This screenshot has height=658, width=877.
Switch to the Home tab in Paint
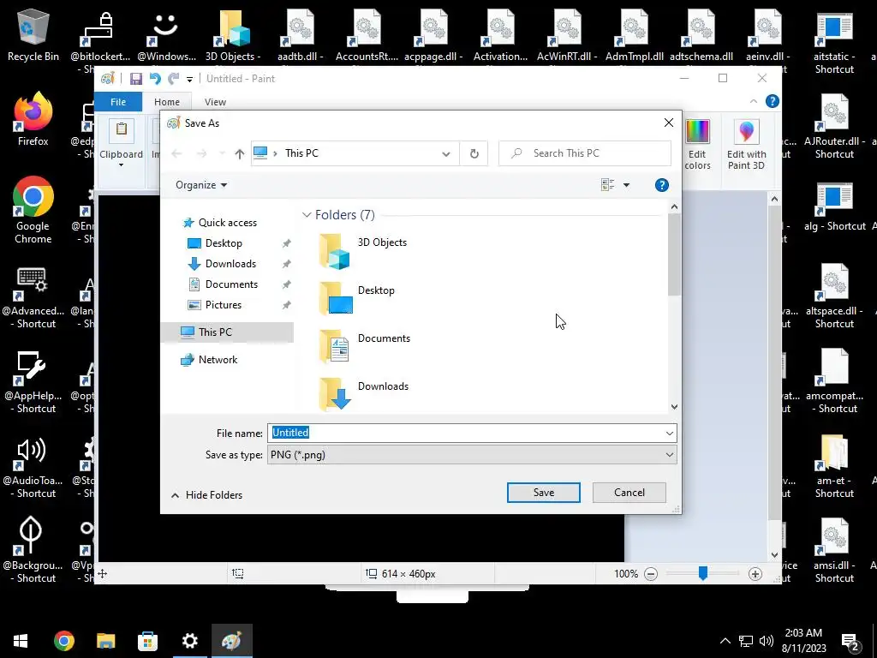167,102
